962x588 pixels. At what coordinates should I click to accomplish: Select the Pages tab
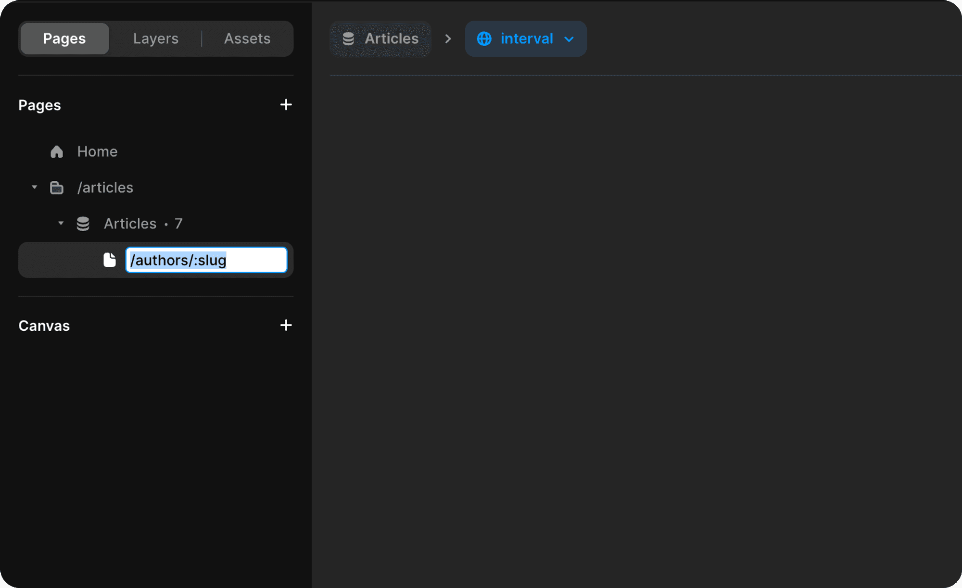tap(64, 38)
